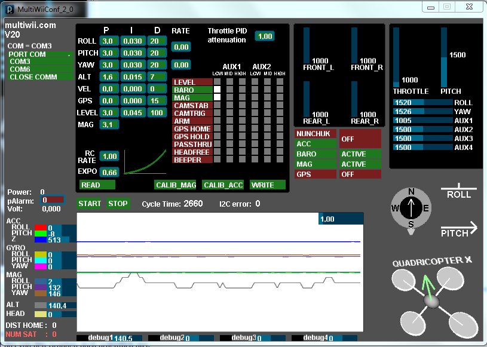Click the YAW D value field
The height and width of the screenshot is (347, 487).
tap(157, 65)
